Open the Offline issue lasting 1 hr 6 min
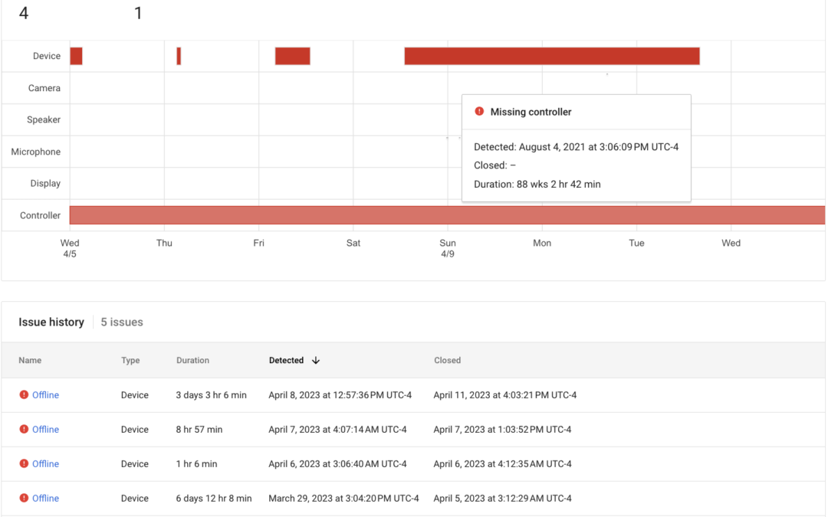The height and width of the screenshot is (517, 828). 45,463
